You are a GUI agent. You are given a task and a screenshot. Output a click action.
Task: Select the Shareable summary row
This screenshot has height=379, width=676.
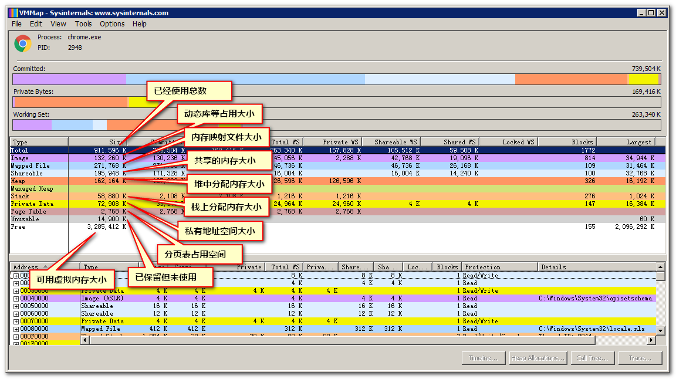click(337, 173)
